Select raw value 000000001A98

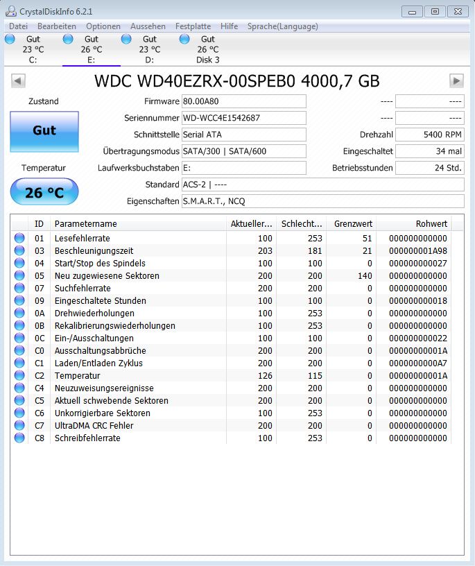(x=418, y=251)
